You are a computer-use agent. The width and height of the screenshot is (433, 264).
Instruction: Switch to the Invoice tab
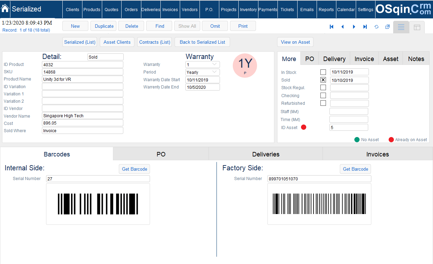pyautogui.click(x=364, y=59)
